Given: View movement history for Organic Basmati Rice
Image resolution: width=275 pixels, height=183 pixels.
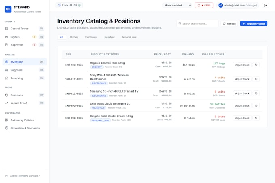Looking at the screenshot, I should click(256, 65).
